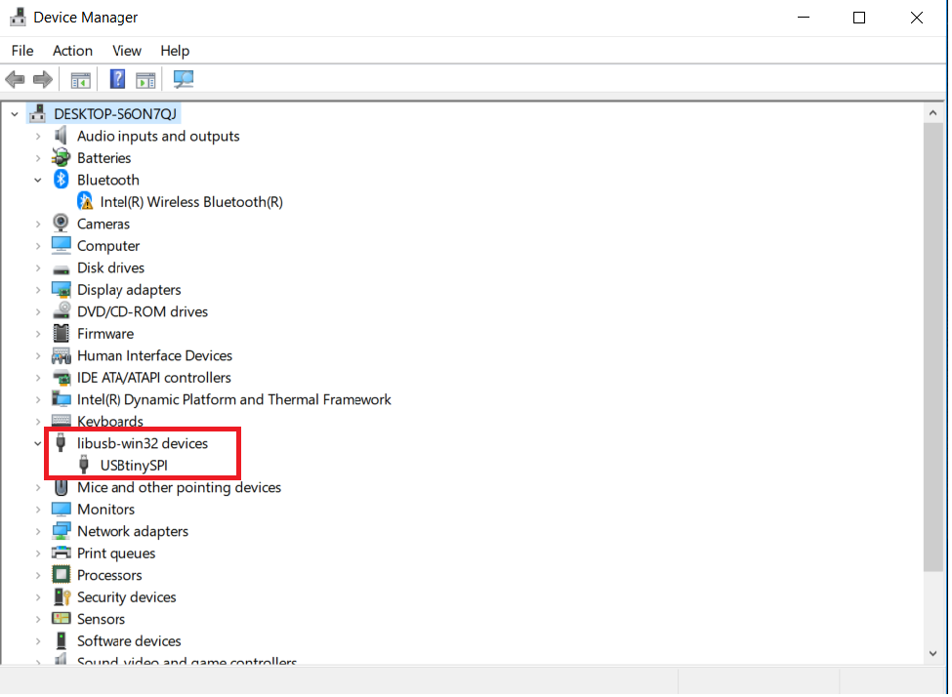Click the Back arrow toolbar icon

[15, 79]
